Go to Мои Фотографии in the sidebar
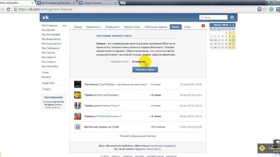 [51, 34]
